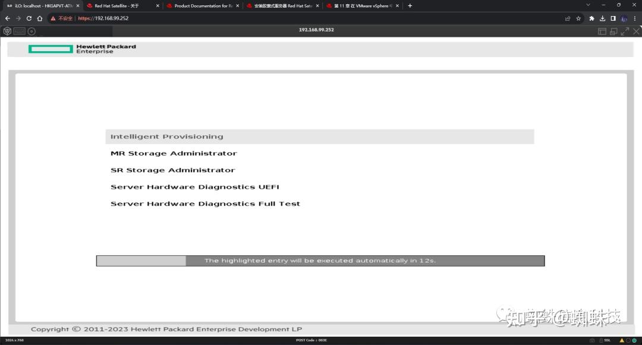The height and width of the screenshot is (345, 642).
Task: Click the iLO hexagon logo icon
Action: (7, 31)
